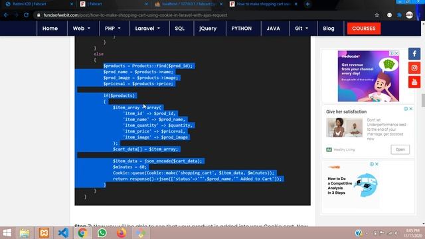Open Visual Studio Code from taskbar
Screen dimensions: 425x239
[x=64, y=233]
